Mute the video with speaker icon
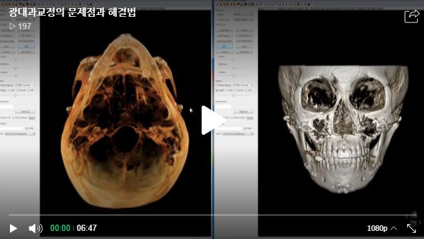Viewport: 424px width, 239px height. coord(36,228)
